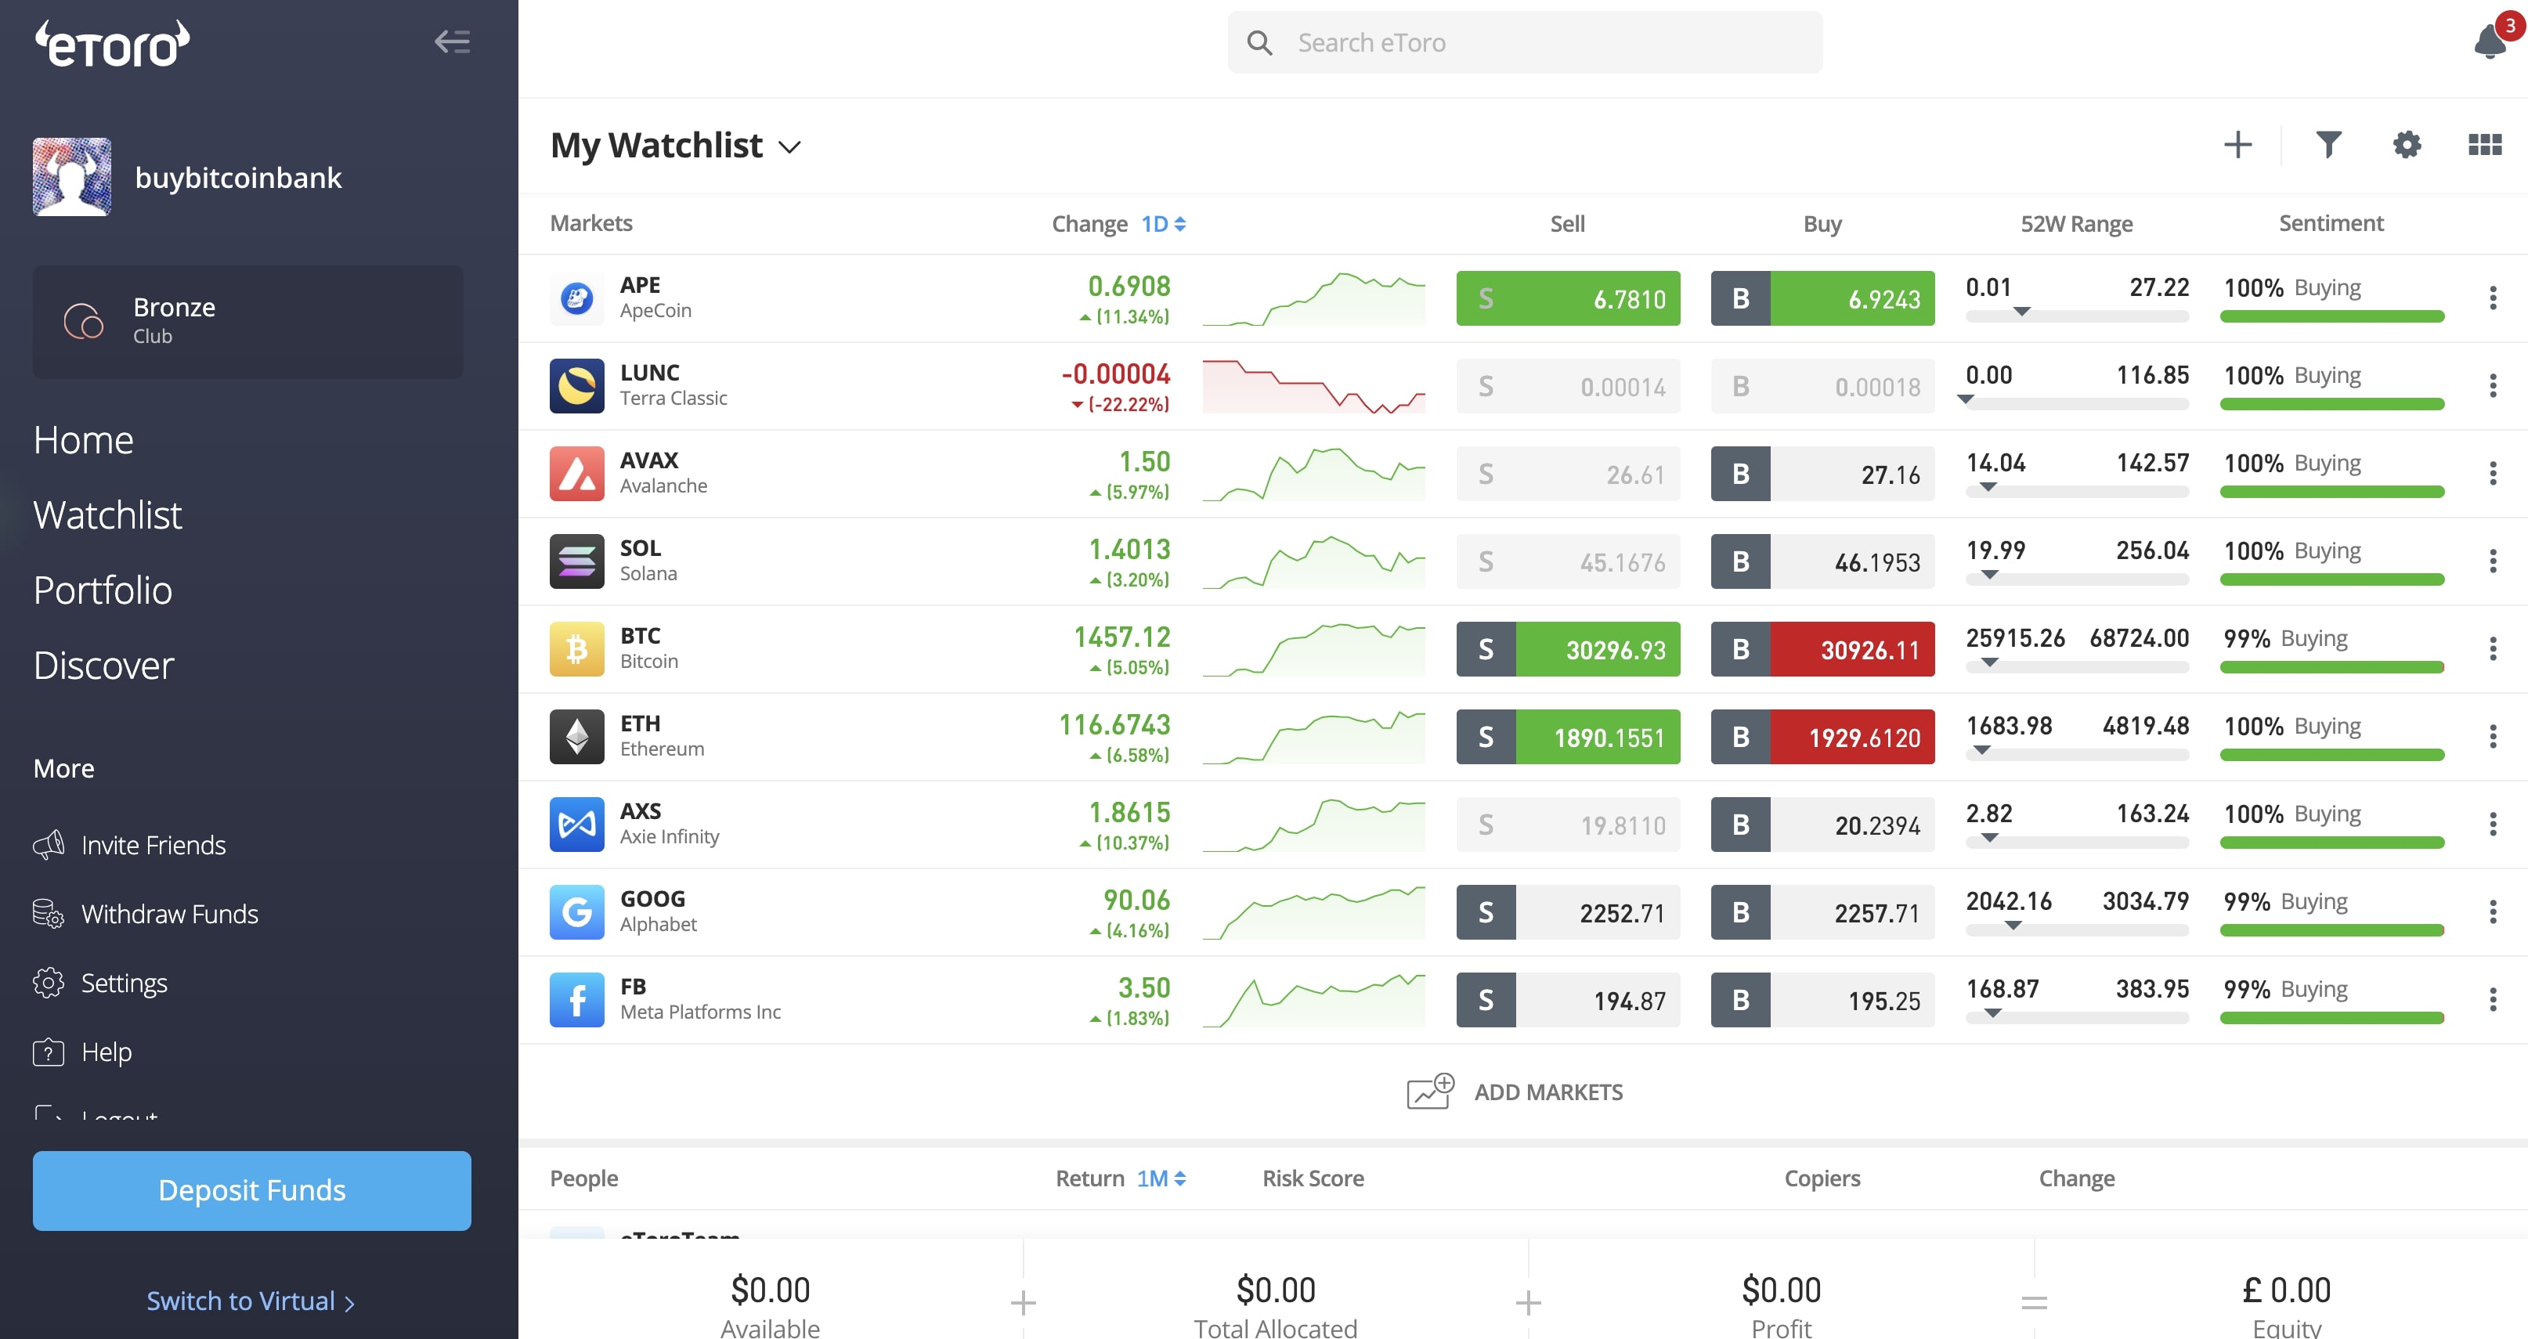Add a market with the plus icon
This screenshot has height=1339, width=2528.
(x=2237, y=145)
